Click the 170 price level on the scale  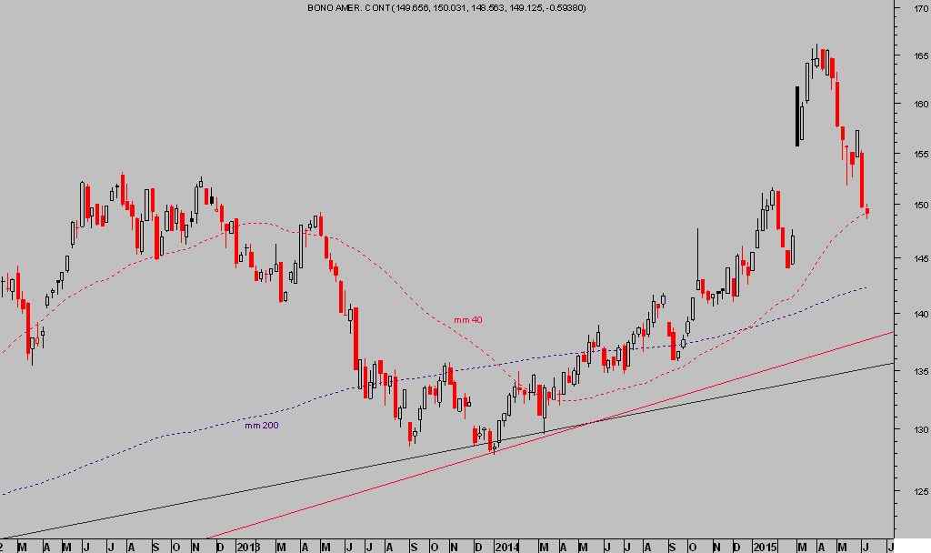coord(909,9)
